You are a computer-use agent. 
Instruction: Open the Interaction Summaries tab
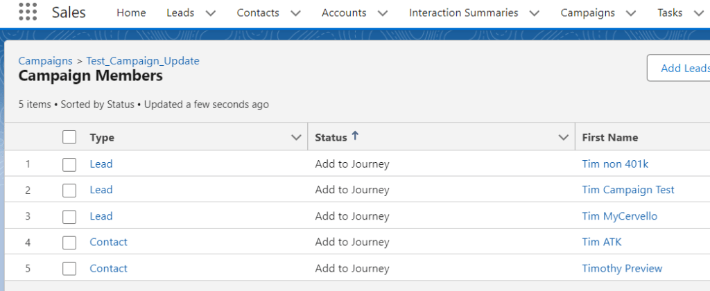click(x=463, y=12)
